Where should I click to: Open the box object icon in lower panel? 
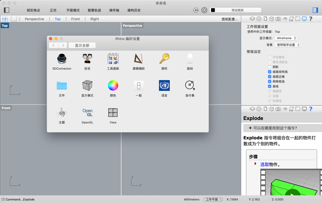coord(272,109)
